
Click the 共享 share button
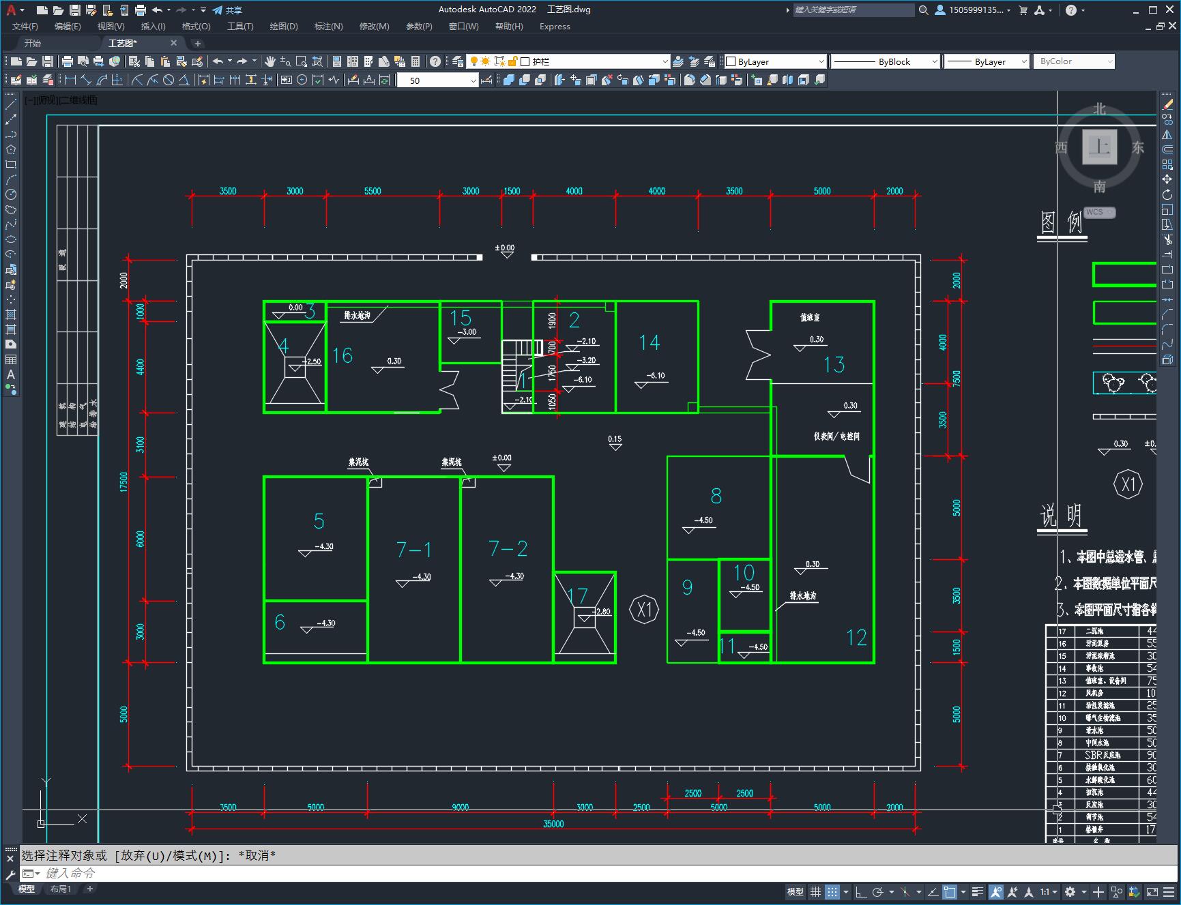pyautogui.click(x=227, y=10)
